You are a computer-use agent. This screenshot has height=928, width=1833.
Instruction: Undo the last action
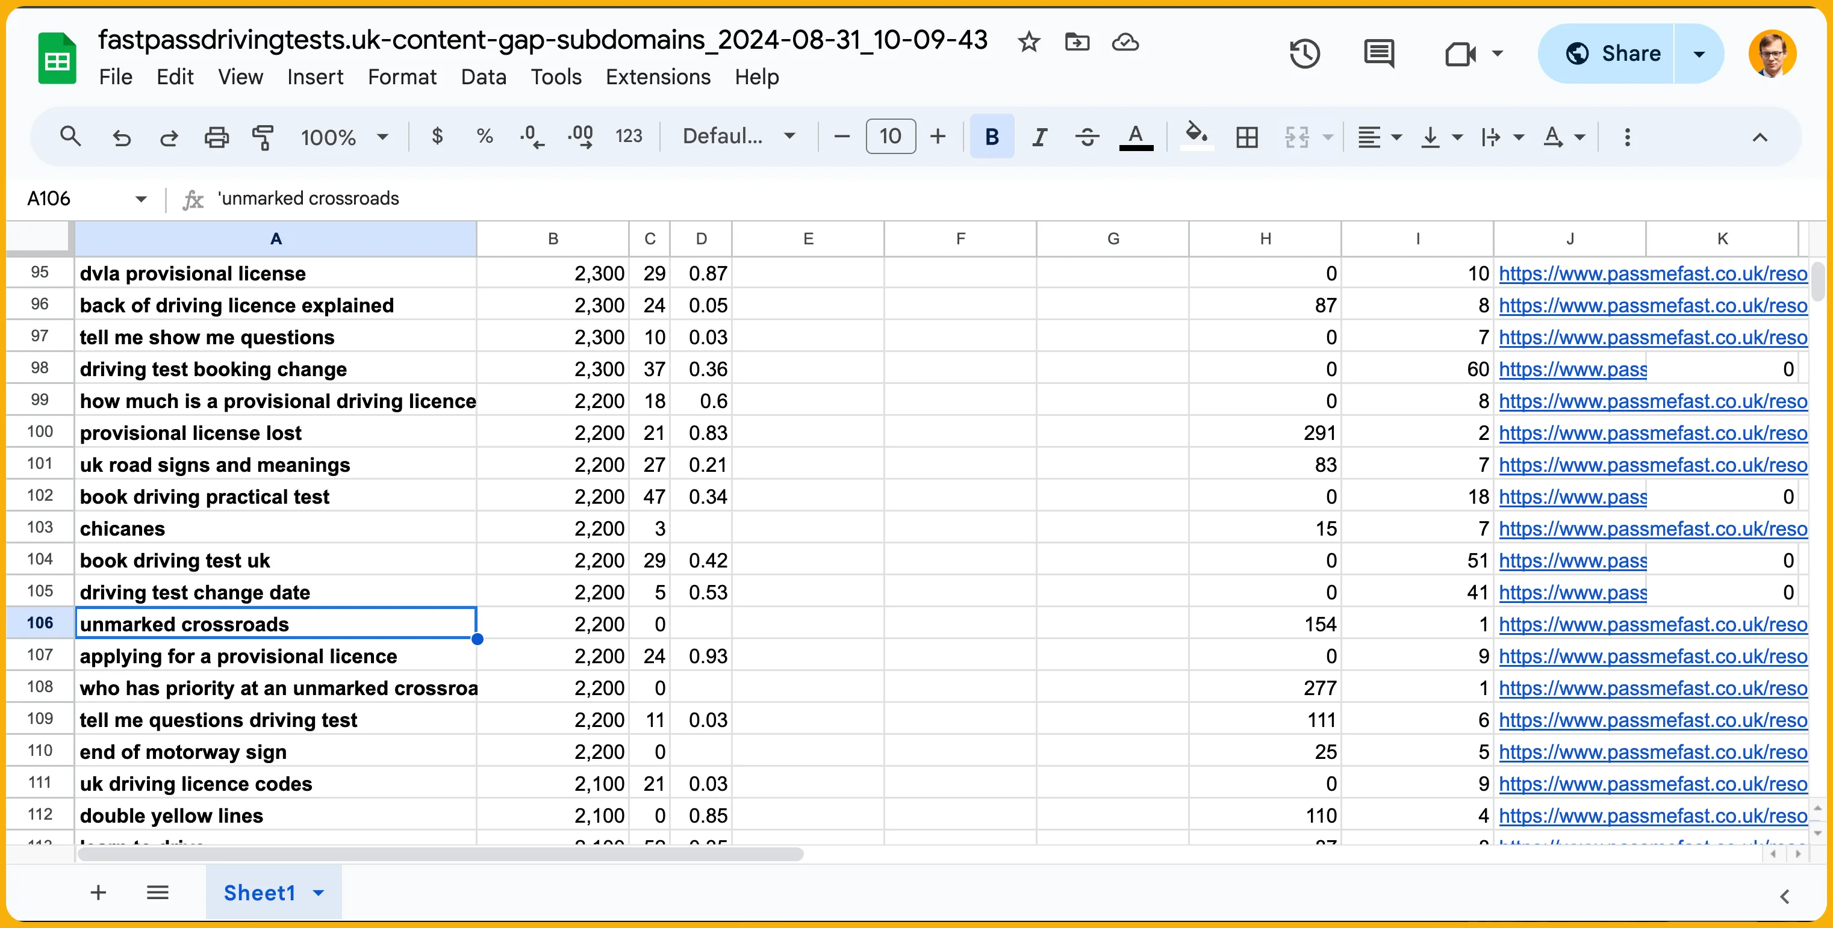tap(122, 137)
